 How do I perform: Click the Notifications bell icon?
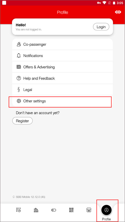tap(19, 56)
